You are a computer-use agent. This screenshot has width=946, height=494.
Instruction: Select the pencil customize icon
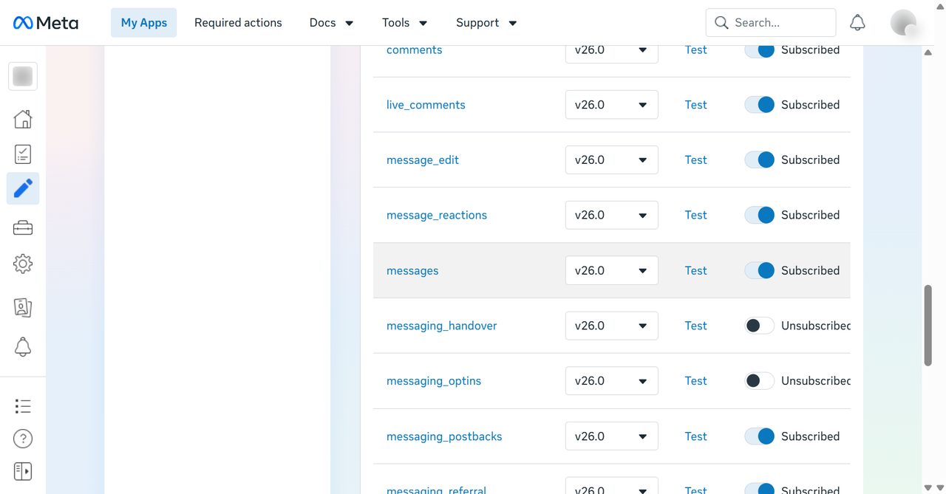pyautogui.click(x=23, y=188)
